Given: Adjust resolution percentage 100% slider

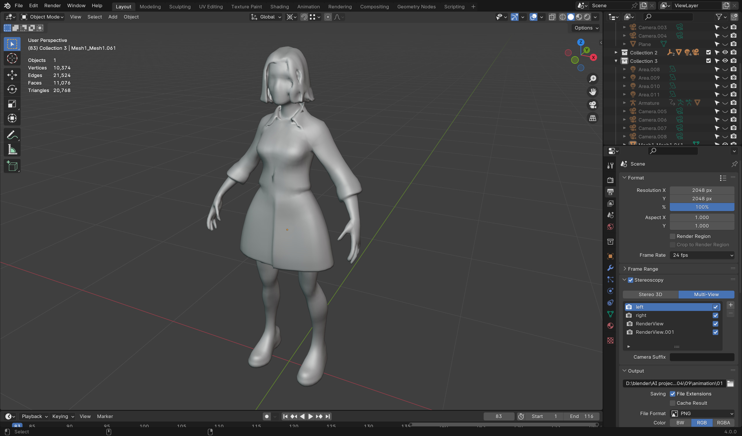Looking at the screenshot, I should click(x=702, y=207).
